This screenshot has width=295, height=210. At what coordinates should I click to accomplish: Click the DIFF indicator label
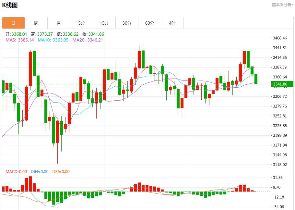[38, 172]
